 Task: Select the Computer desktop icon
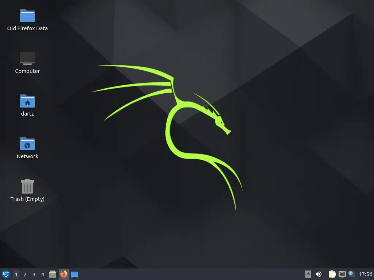(x=27, y=58)
